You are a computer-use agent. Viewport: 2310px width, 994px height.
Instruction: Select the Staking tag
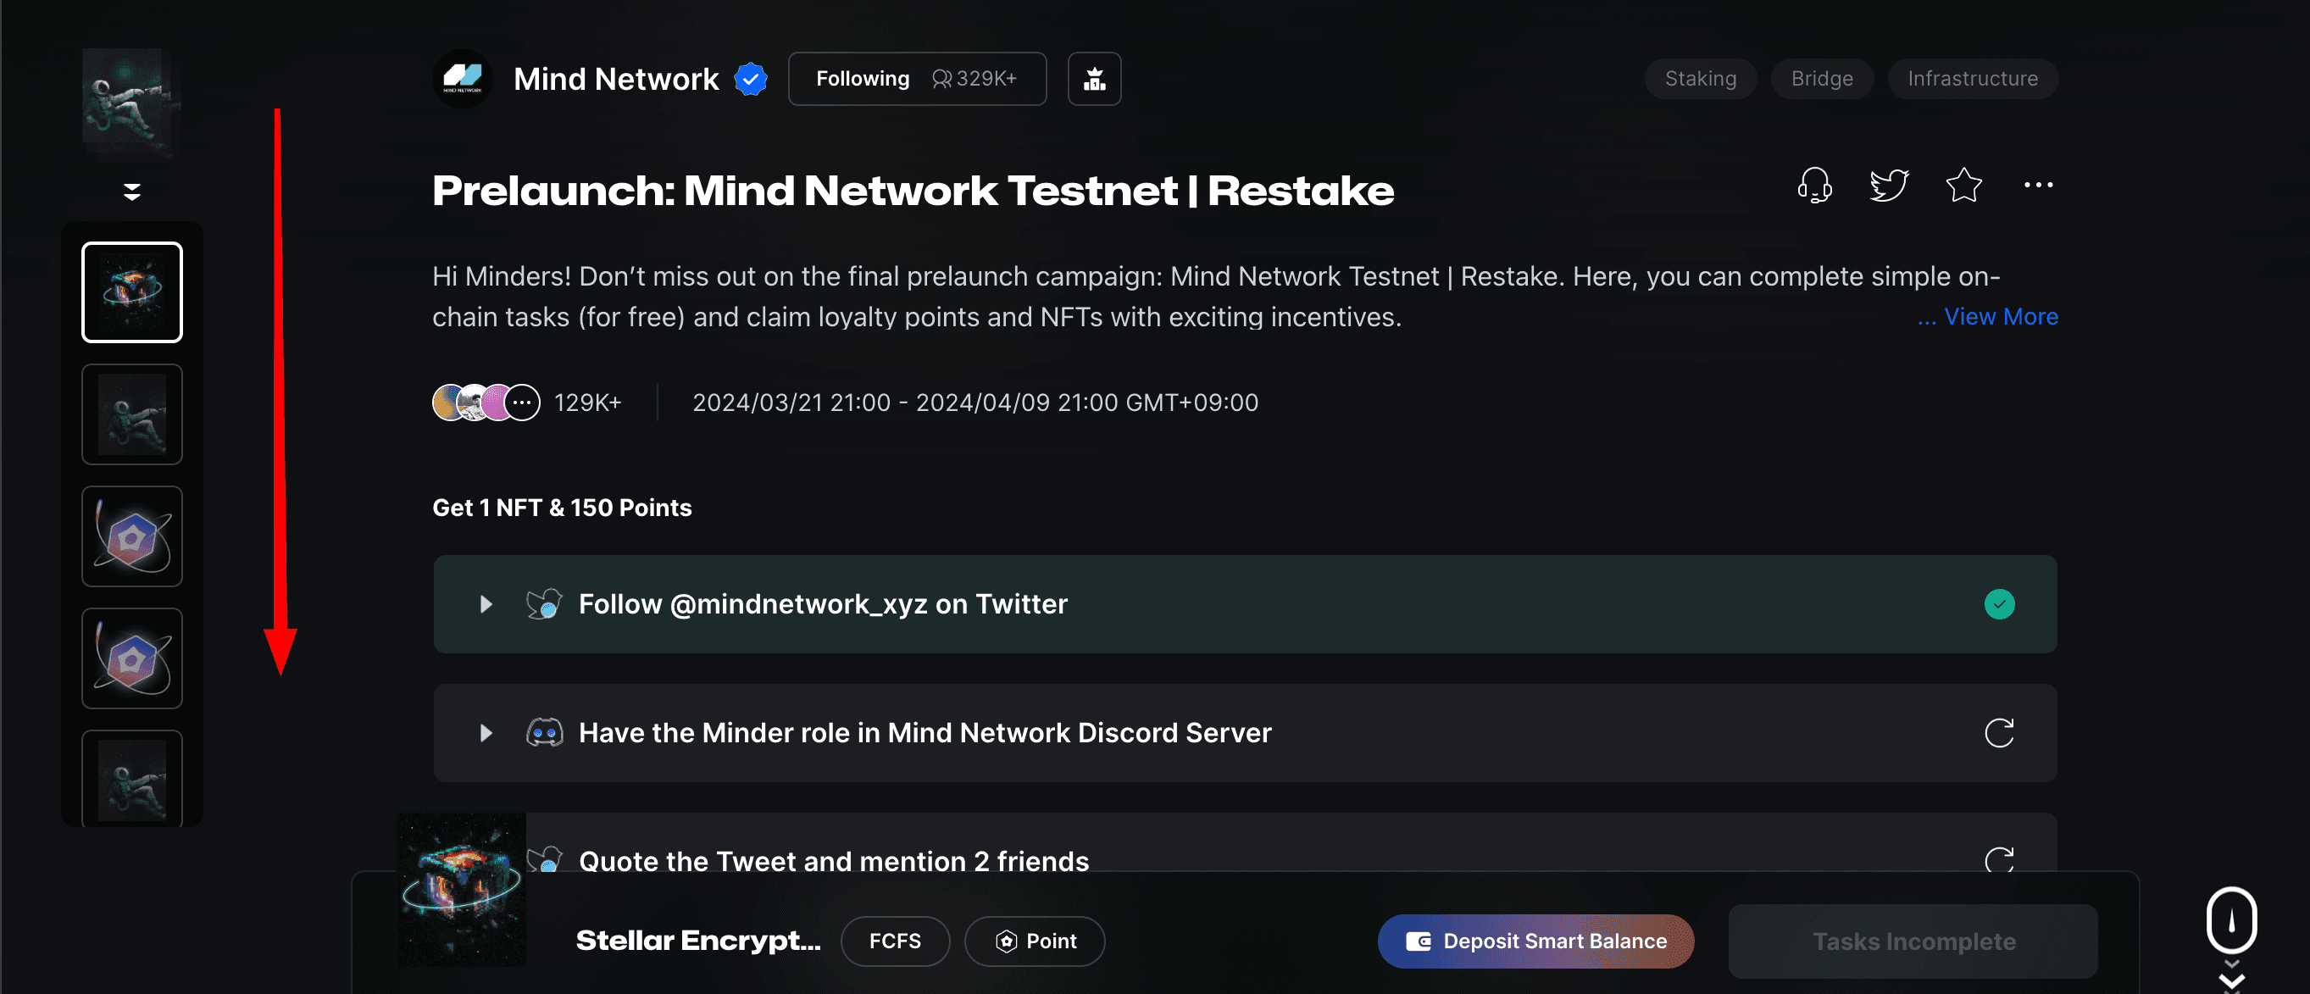click(x=1700, y=79)
